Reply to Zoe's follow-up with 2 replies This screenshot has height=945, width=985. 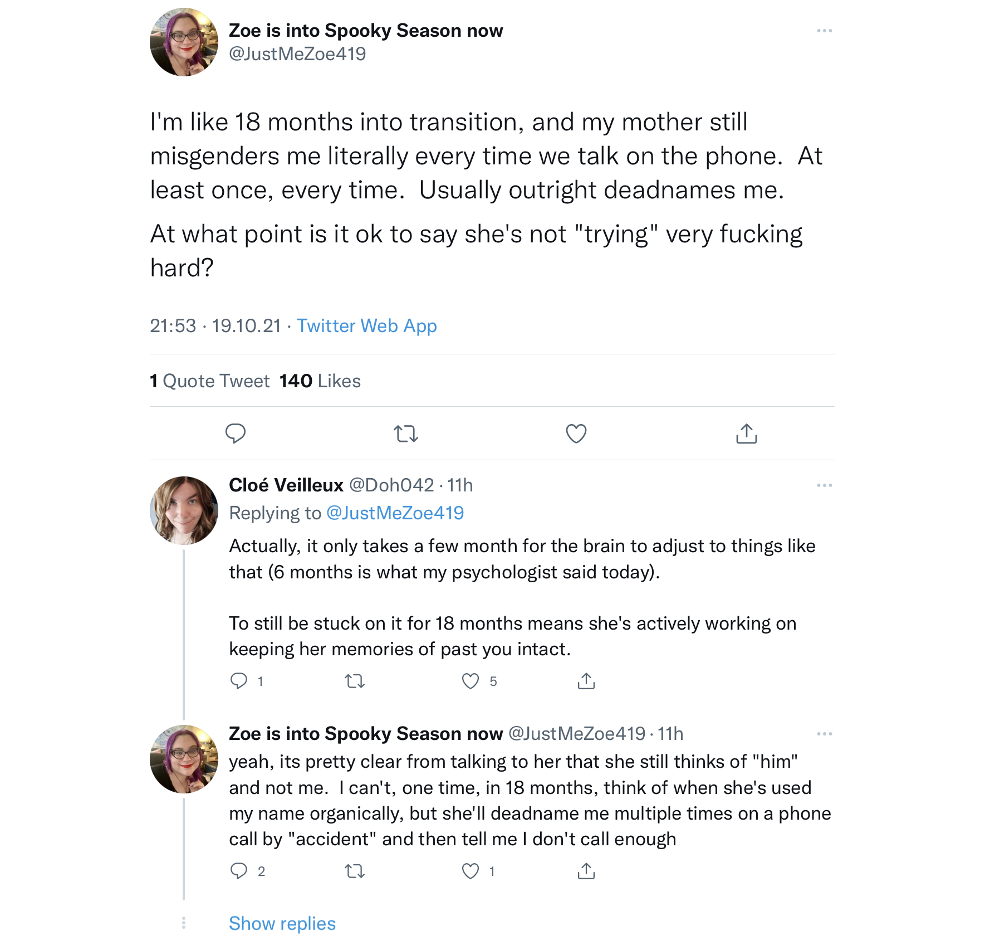pyautogui.click(x=239, y=871)
